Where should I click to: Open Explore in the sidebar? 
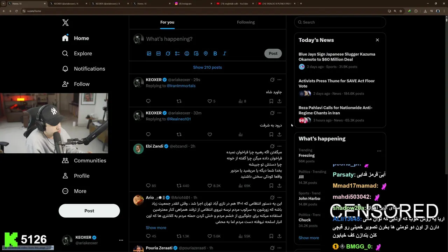(77, 54)
